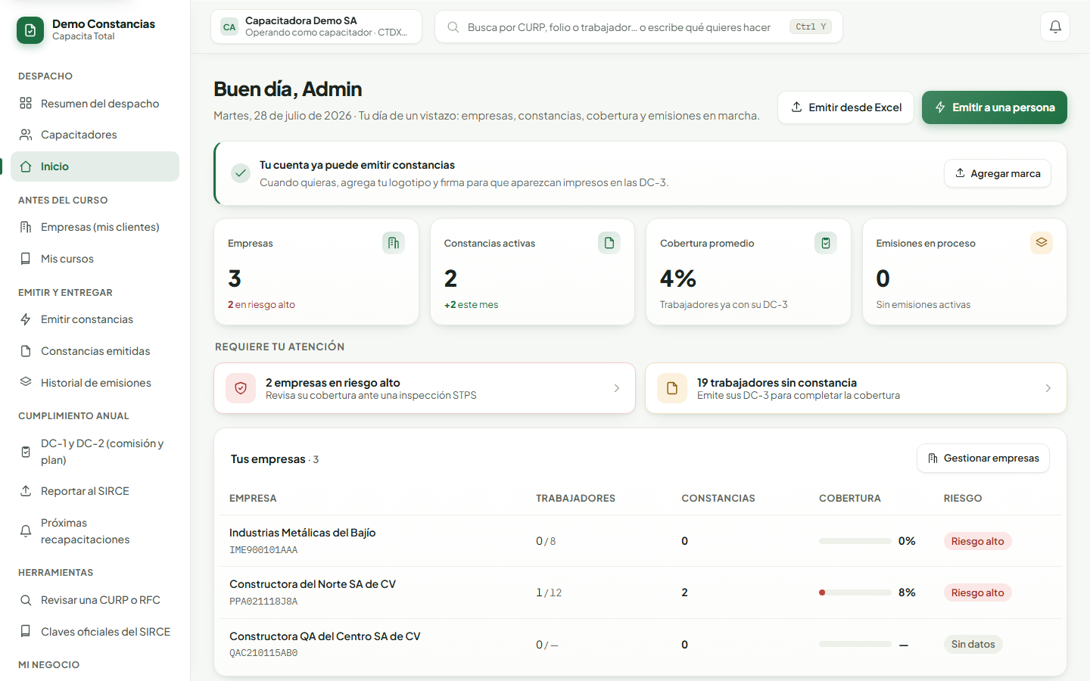Click the document icon for trabajadores sin constancia
The width and height of the screenshot is (1090, 681).
[672, 388]
